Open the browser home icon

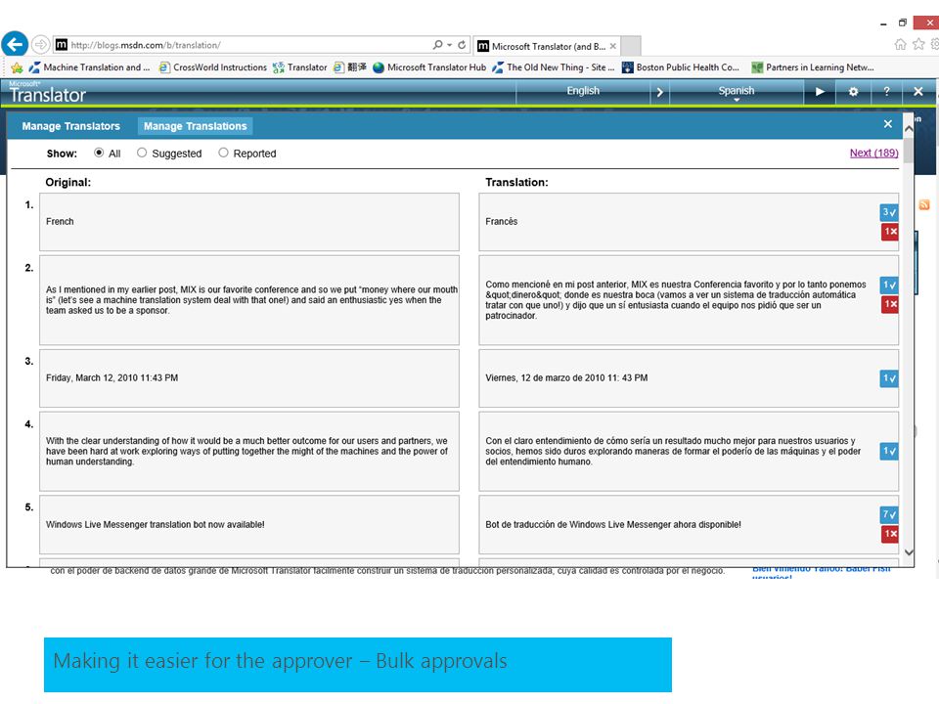tap(900, 44)
